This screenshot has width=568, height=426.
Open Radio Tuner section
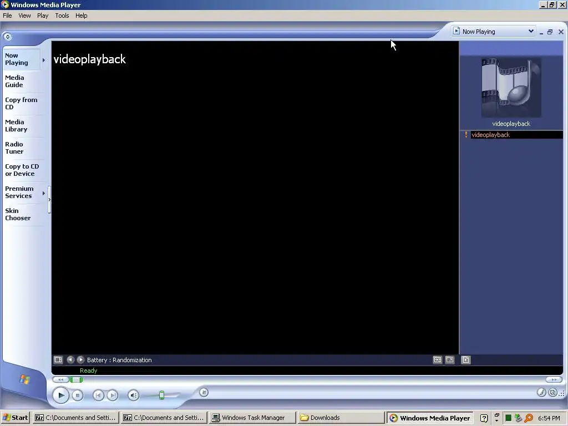click(x=14, y=148)
